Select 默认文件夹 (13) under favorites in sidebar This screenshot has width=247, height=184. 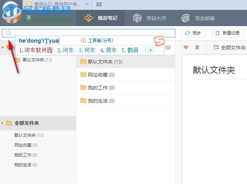[x=37, y=60]
